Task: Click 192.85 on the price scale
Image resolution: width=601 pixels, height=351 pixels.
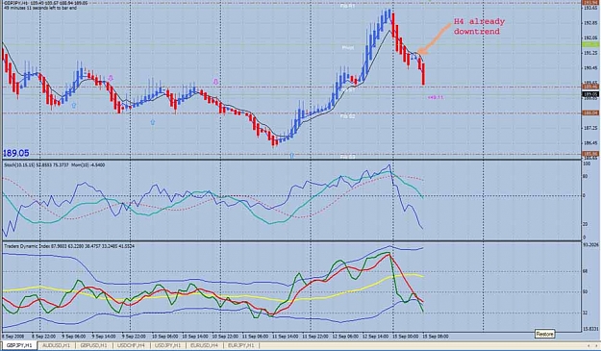Action: click(590, 23)
